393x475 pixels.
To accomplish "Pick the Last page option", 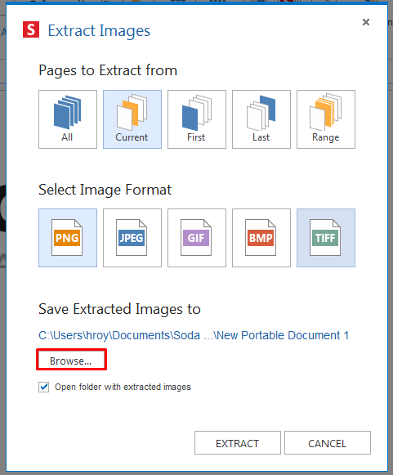I will [261, 119].
